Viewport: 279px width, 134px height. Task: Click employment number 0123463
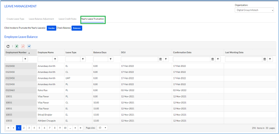(x=10, y=90)
